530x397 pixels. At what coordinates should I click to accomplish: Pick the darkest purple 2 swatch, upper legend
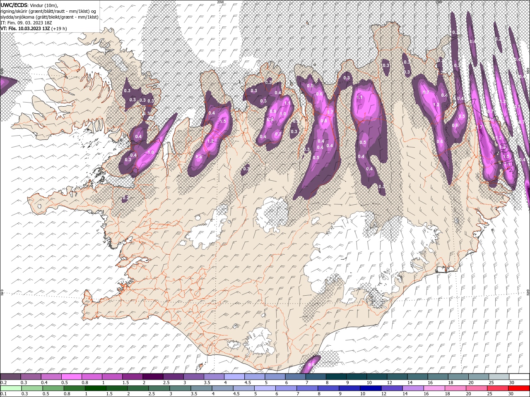[x=153, y=377]
